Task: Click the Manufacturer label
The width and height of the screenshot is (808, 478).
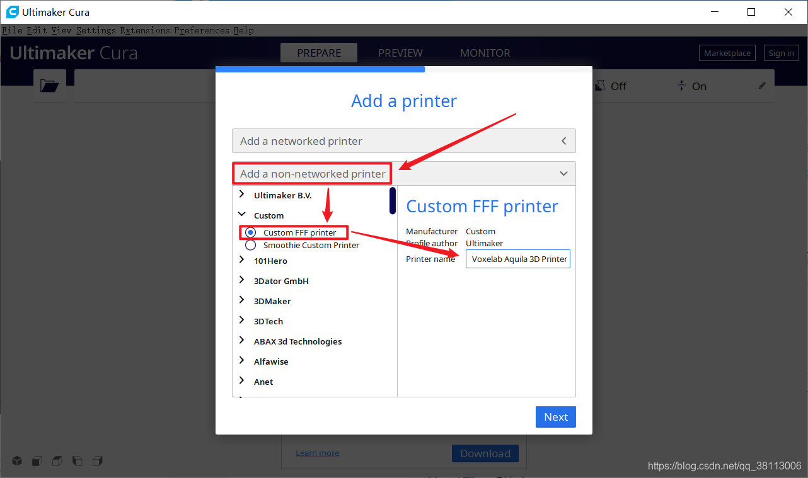Action: pos(432,231)
